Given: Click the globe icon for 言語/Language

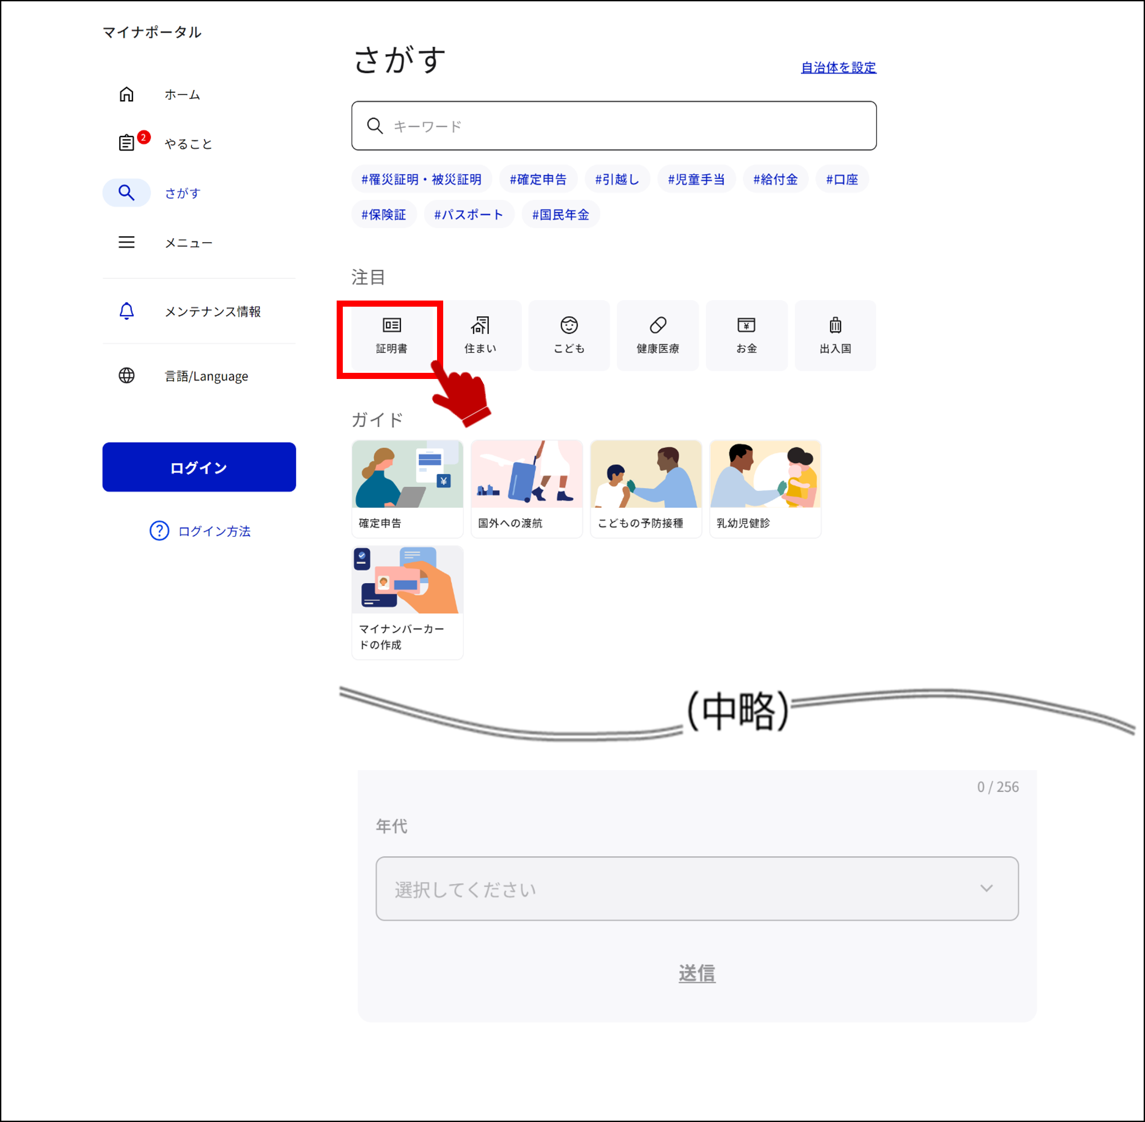Looking at the screenshot, I should [x=126, y=375].
